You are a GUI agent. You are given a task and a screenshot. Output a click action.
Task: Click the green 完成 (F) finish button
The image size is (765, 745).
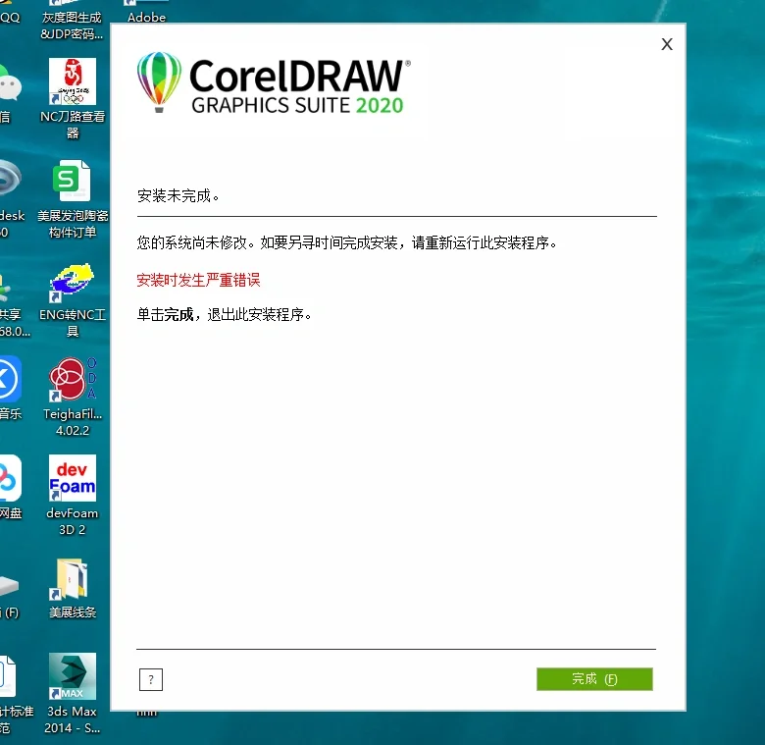pos(594,679)
